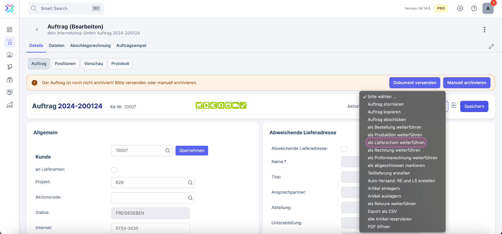Open the three-dot more options menu
Screen dimensions: 502x234
tap(484, 29)
